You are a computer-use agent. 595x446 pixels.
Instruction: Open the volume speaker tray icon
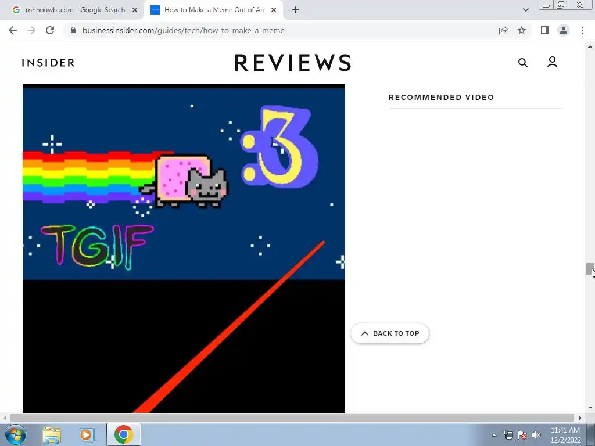[x=536, y=435]
